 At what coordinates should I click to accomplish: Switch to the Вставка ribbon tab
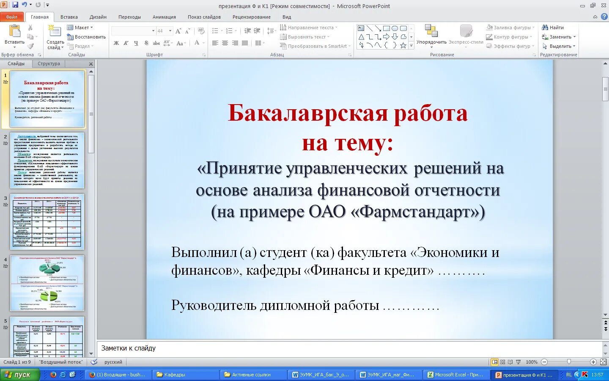69,17
